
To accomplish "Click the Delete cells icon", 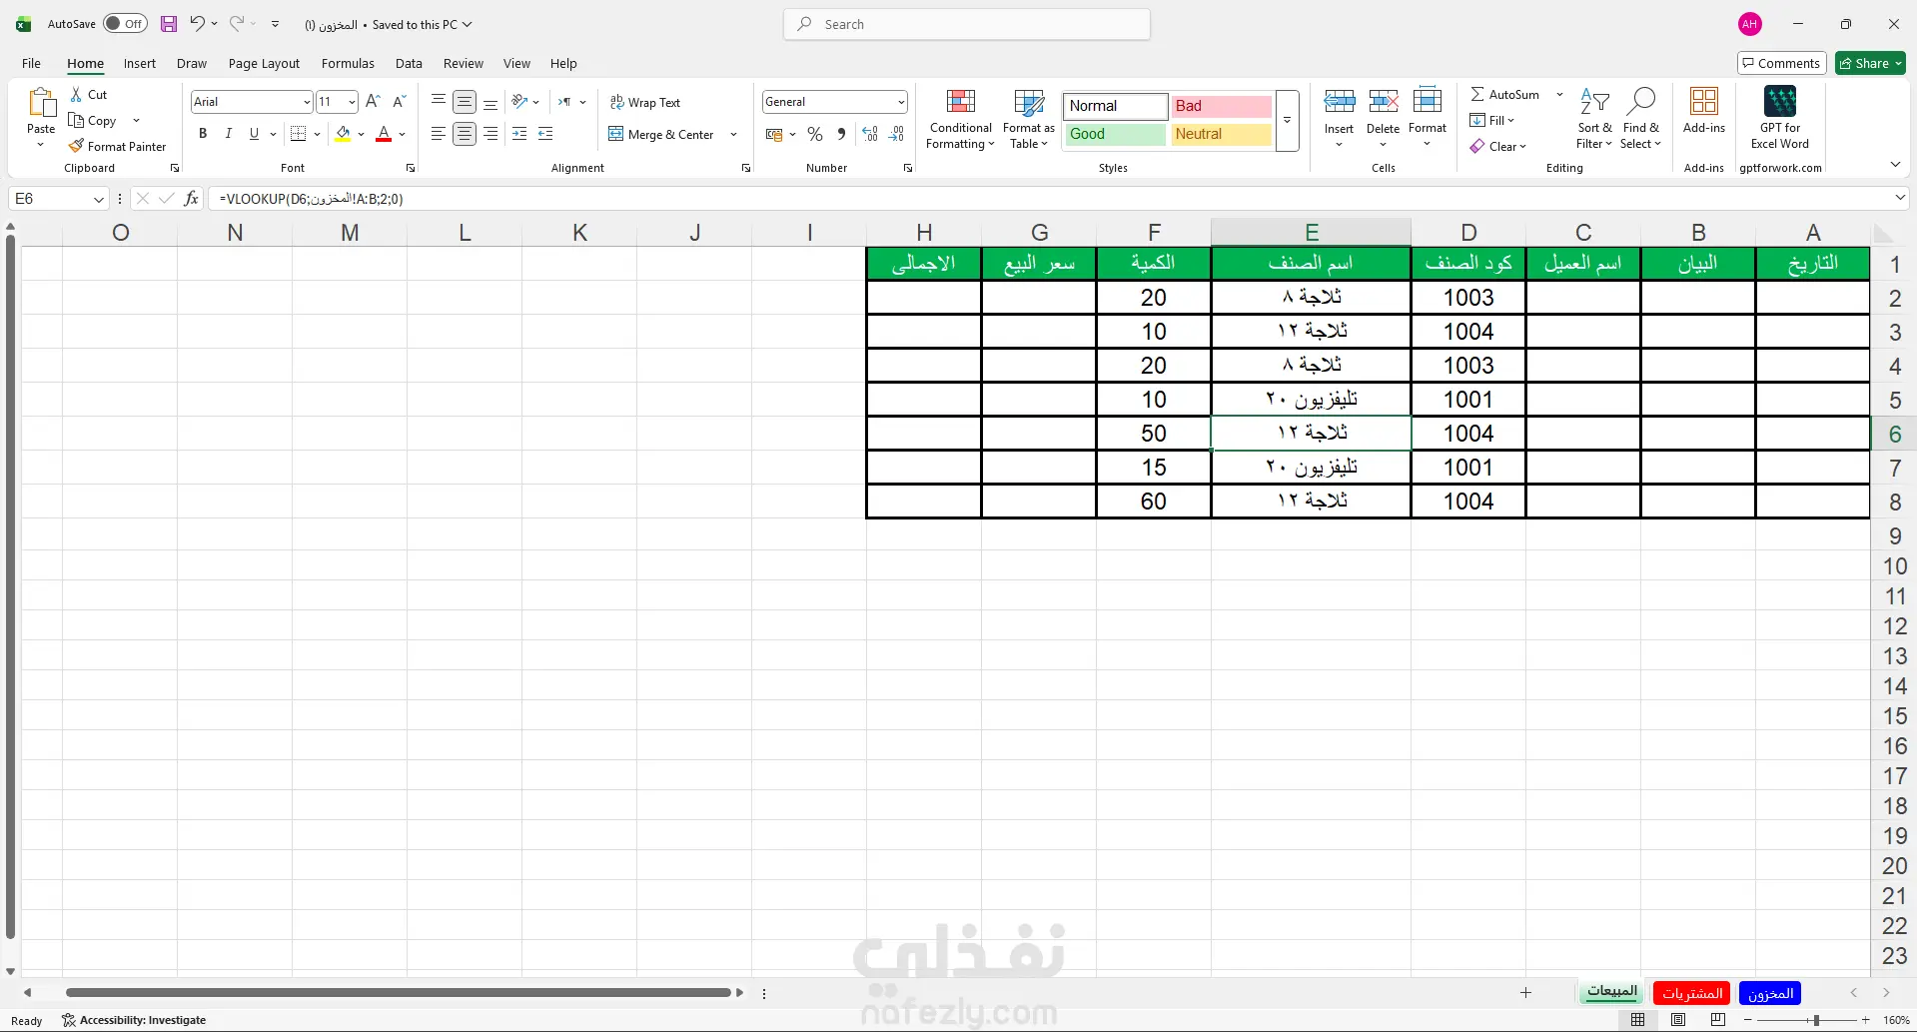I will click(x=1384, y=101).
